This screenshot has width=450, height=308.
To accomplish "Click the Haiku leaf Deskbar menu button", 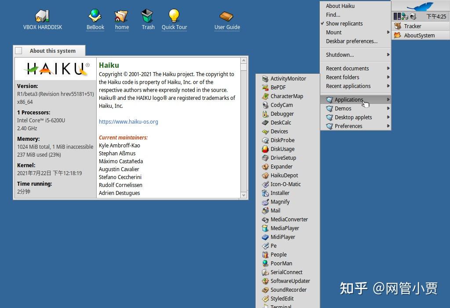I will (421, 6).
